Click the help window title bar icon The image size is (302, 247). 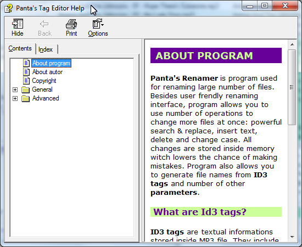8,8
